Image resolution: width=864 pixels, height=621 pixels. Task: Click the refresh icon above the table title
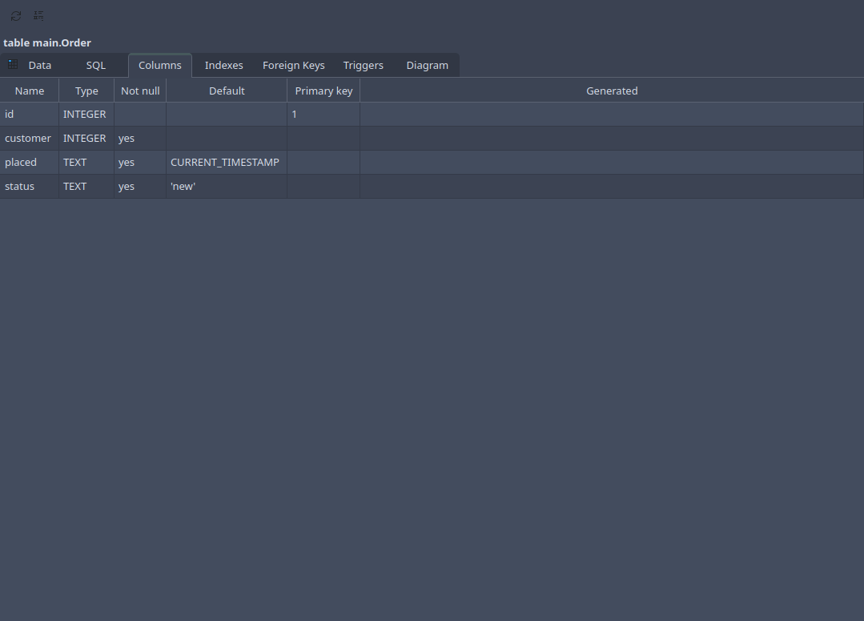pyautogui.click(x=16, y=16)
